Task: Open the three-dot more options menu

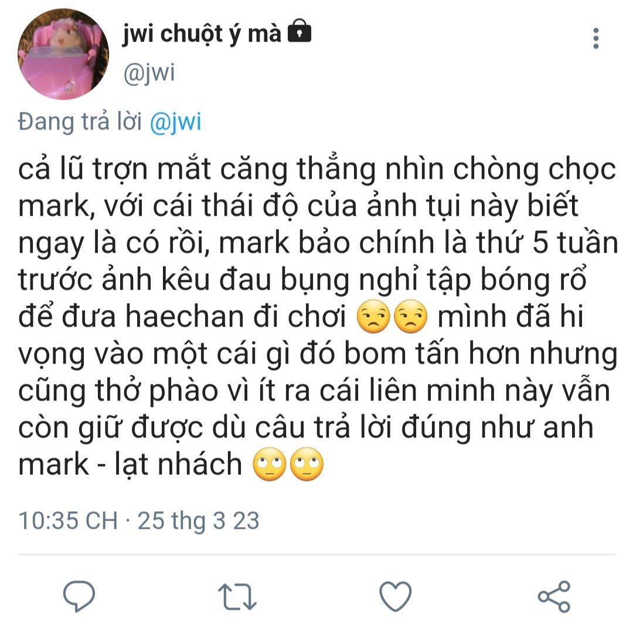Action: point(596,38)
